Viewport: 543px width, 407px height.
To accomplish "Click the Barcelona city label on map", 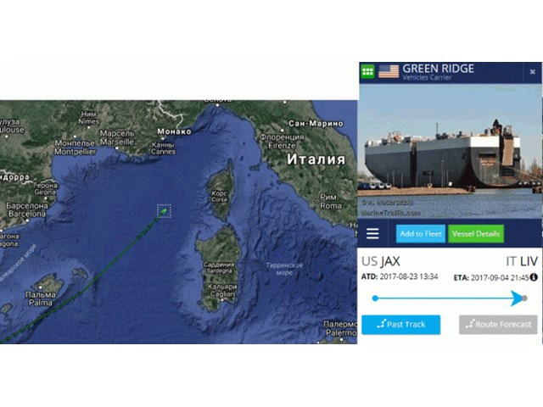I will [26, 209].
